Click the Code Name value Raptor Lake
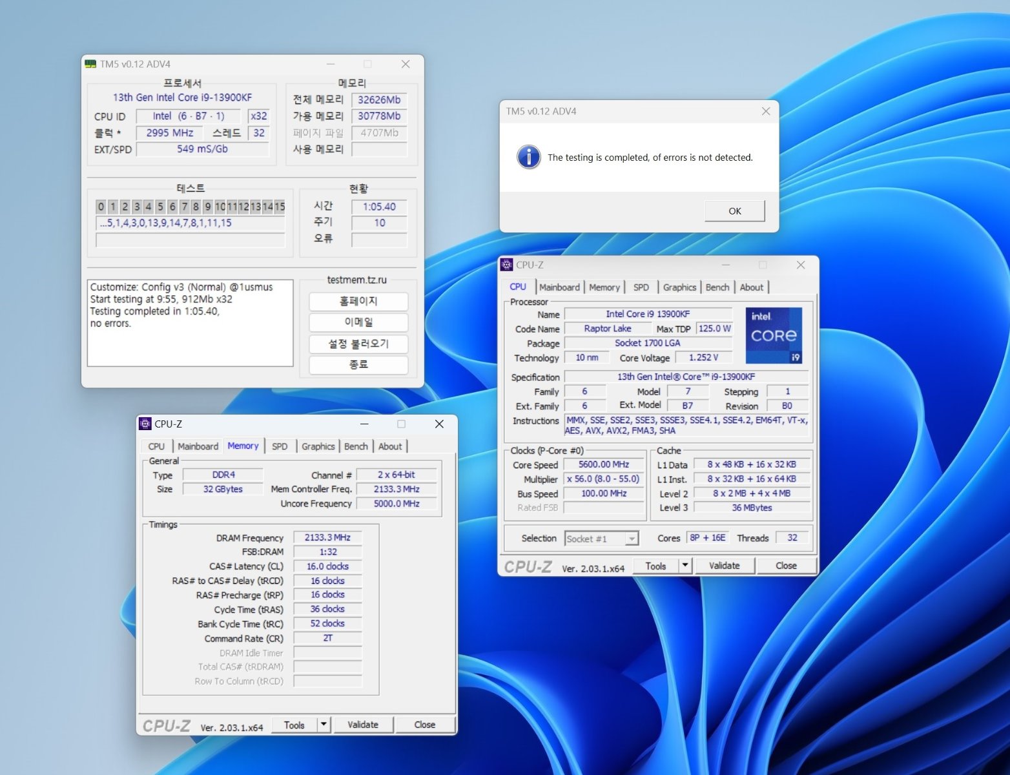 coord(608,329)
